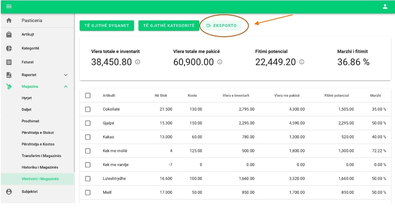The image size is (395, 211).
Task: Open Historiku i Magazinës in sidebar
Action: coord(40,167)
